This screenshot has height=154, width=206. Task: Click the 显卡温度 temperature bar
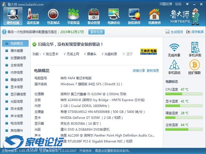coord(184,106)
